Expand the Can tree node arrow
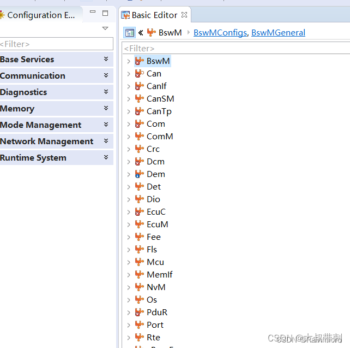This screenshot has width=350, height=348. point(129,74)
